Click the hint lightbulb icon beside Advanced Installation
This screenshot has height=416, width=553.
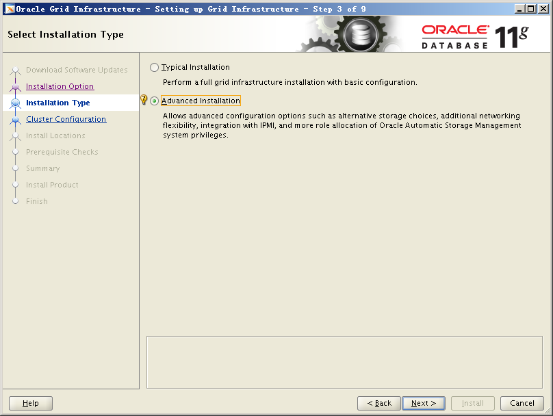tap(144, 100)
